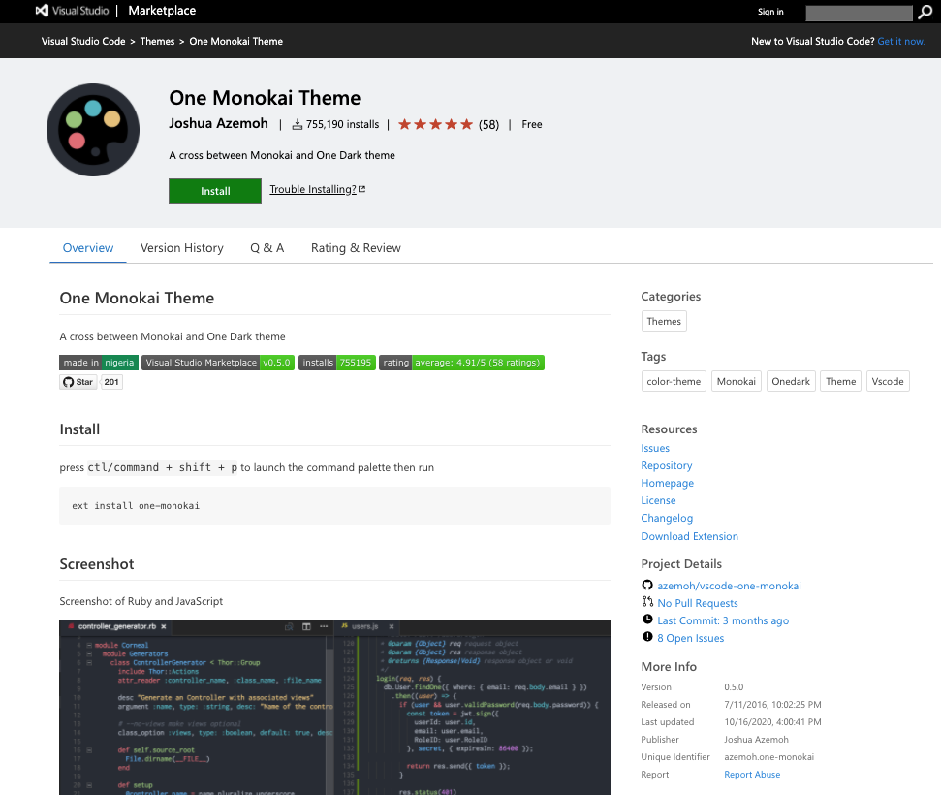Viewport: 941px width, 795px height.
Task: Open the Trouble Installing link
Action: [313, 189]
